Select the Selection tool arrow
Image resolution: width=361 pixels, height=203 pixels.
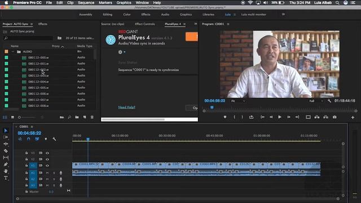(x=6, y=131)
